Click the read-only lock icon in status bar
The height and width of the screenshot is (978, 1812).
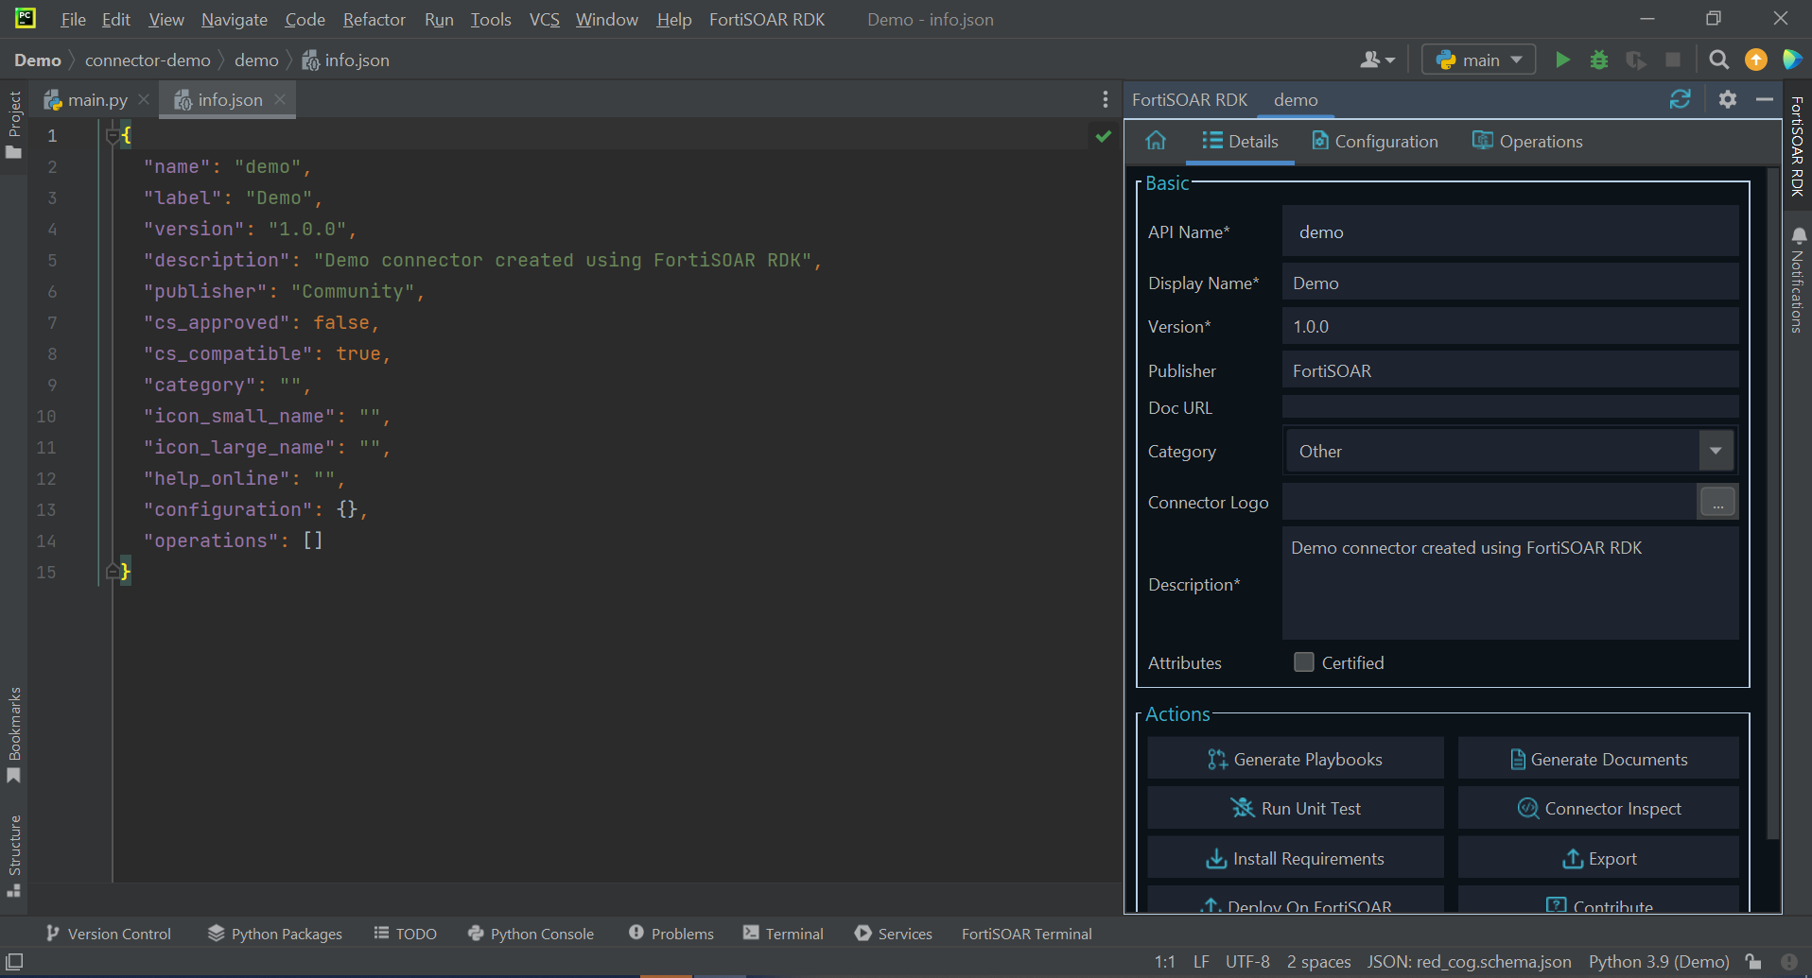point(1753,961)
